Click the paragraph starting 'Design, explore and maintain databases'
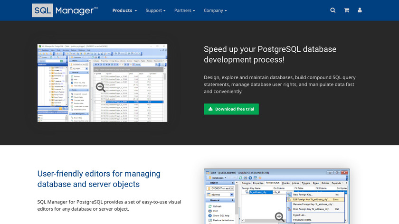The height and width of the screenshot is (224, 399). coord(280,84)
